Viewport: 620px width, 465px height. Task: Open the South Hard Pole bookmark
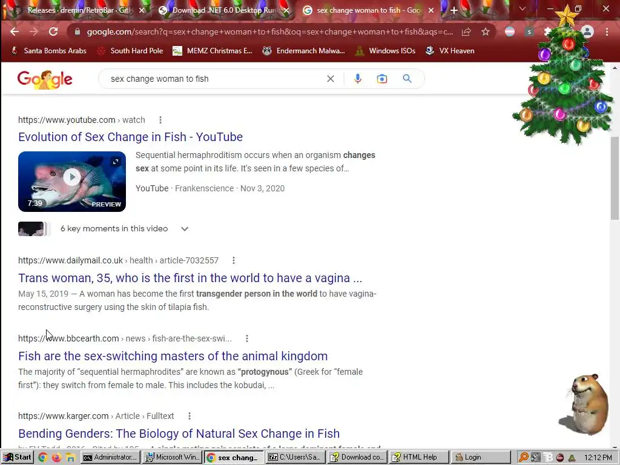click(130, 51)
